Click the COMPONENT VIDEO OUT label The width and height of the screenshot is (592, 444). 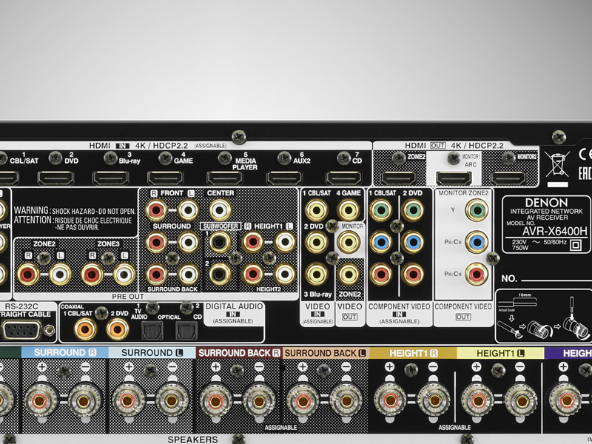pyautogui.click(x=463, y=312)
